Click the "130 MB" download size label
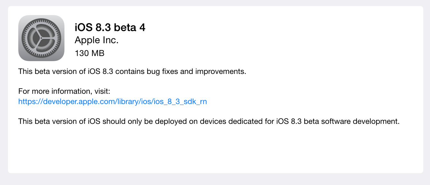Image resolution: width=430 pixels, height=185 pixels. 89,53
